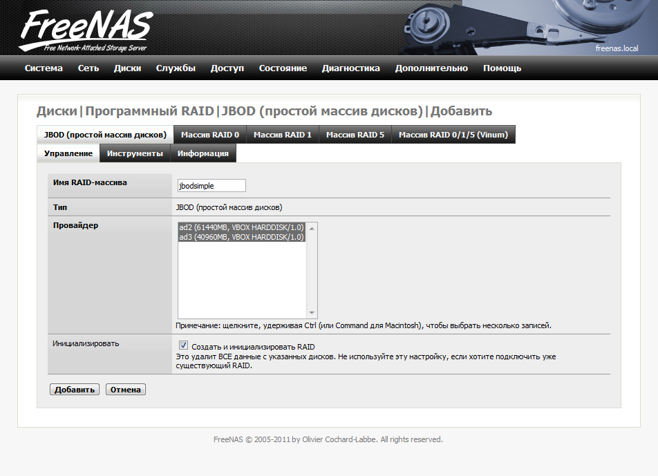Screen dimensions: 658x476
Task: Click the FreeNAS copyright footer text
Action: (x=328, y=439)
